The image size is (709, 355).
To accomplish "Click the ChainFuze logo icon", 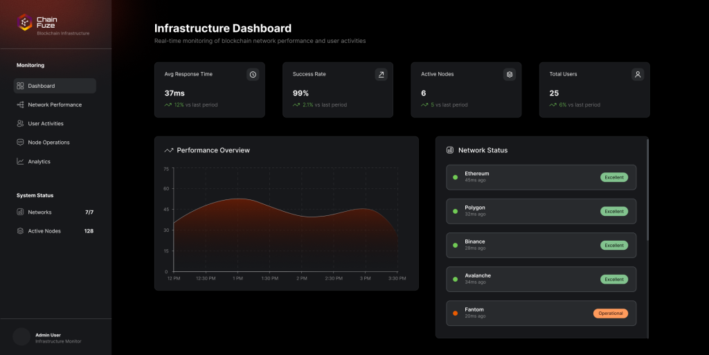I will (x=24, y=24).
